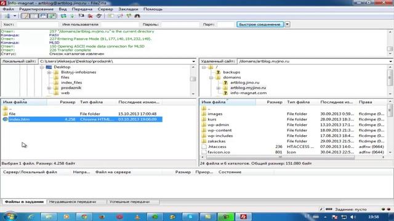Screen dimensions: 394x221
Task: Click the process queue toolbar icon
Action: pyautogui.click(x=73, y=16)
